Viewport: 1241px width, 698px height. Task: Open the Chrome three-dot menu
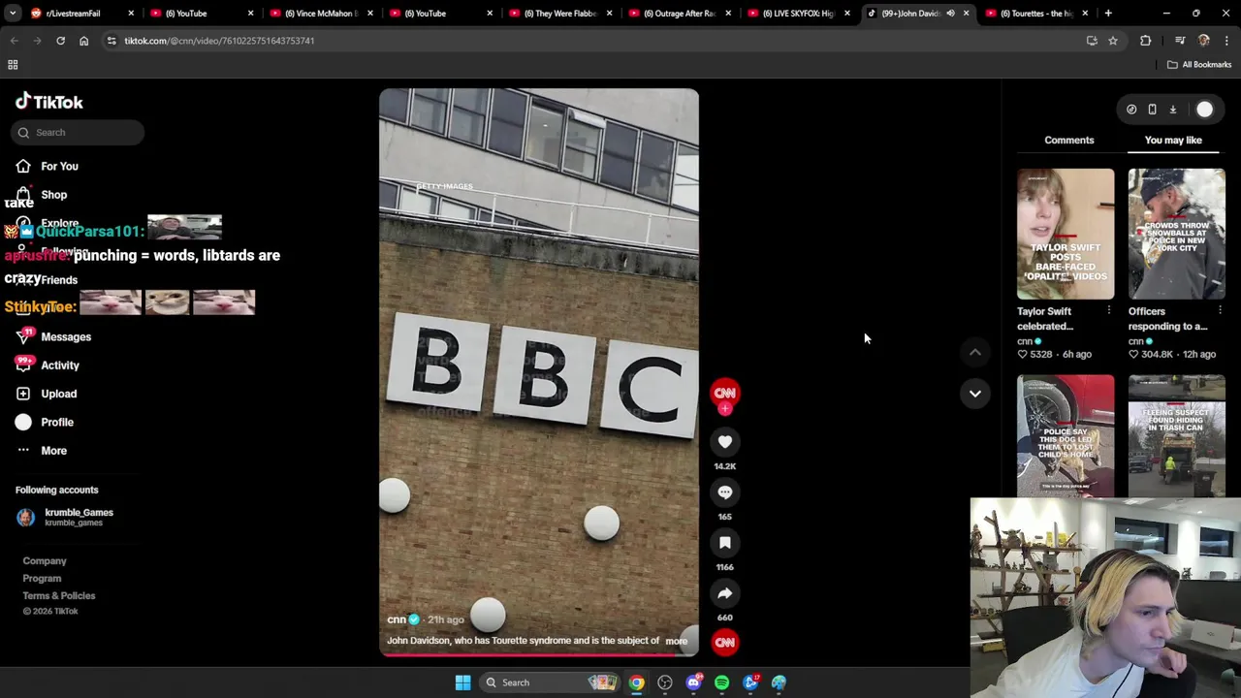[x=1226, y=41]
